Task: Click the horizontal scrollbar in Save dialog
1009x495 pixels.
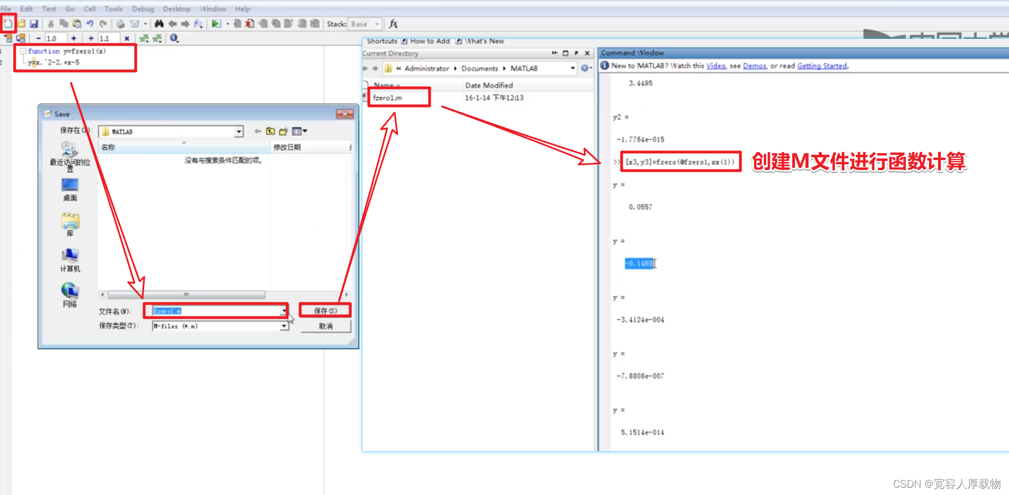Action: (x=186, y=295)
